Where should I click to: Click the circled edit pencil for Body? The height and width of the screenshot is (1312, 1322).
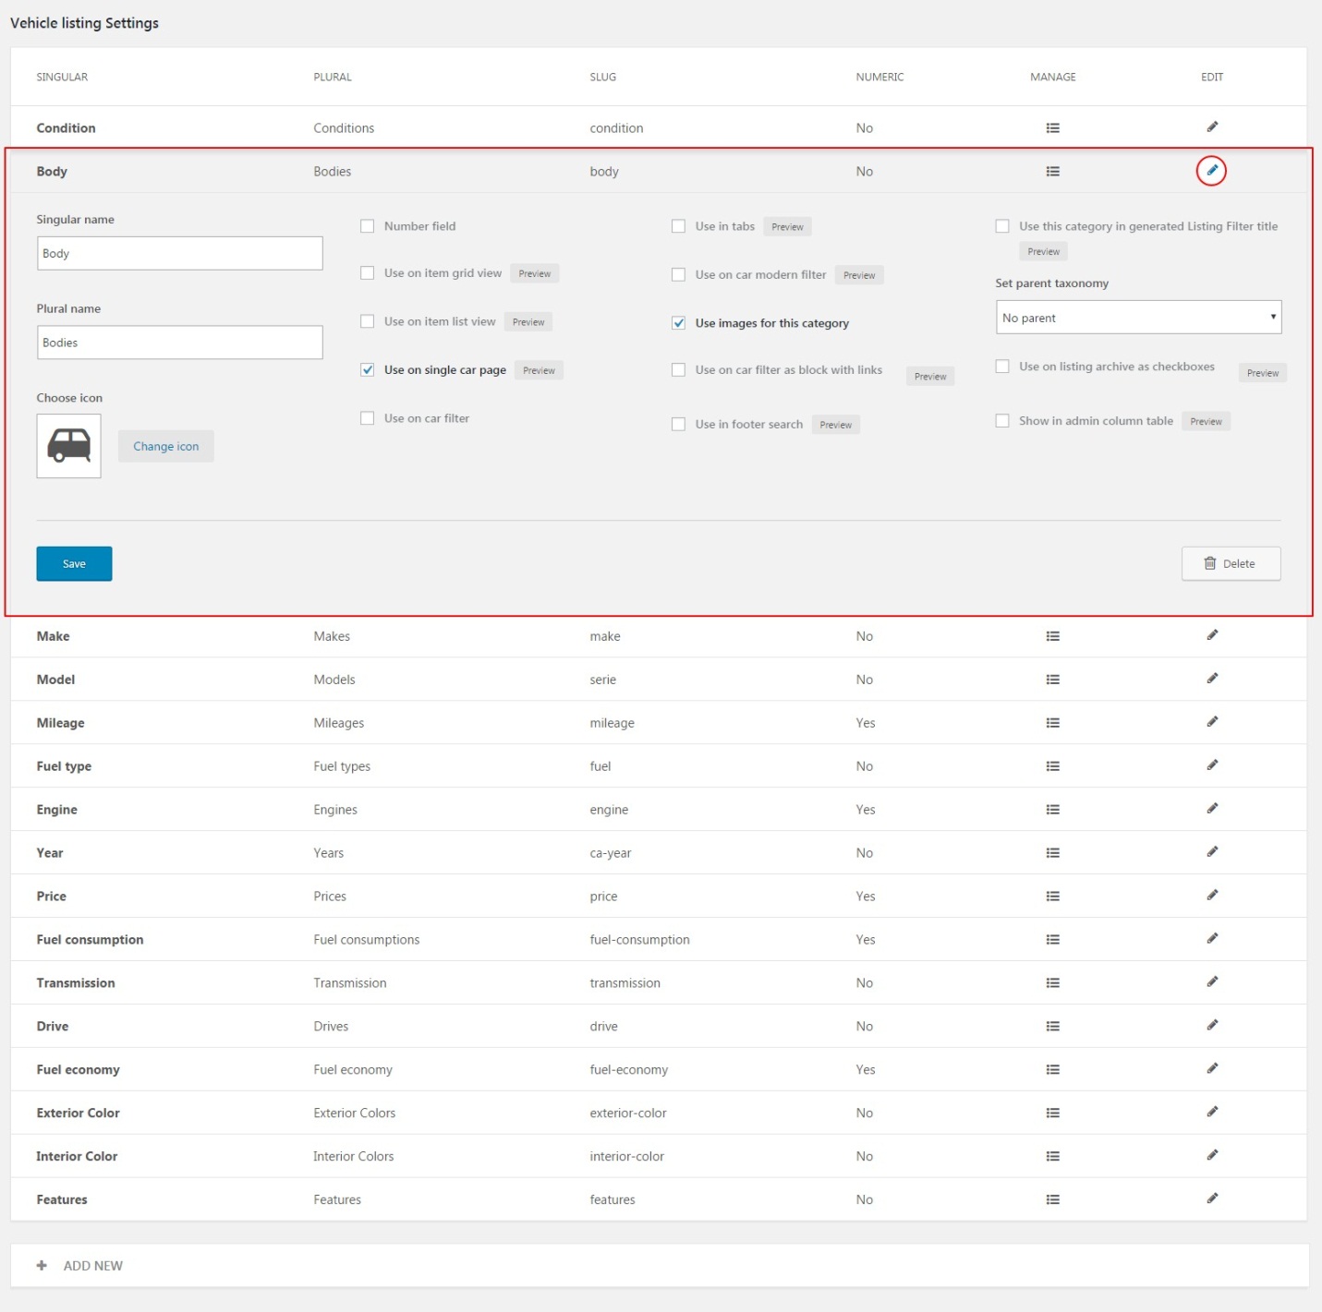coord(1211,171)
